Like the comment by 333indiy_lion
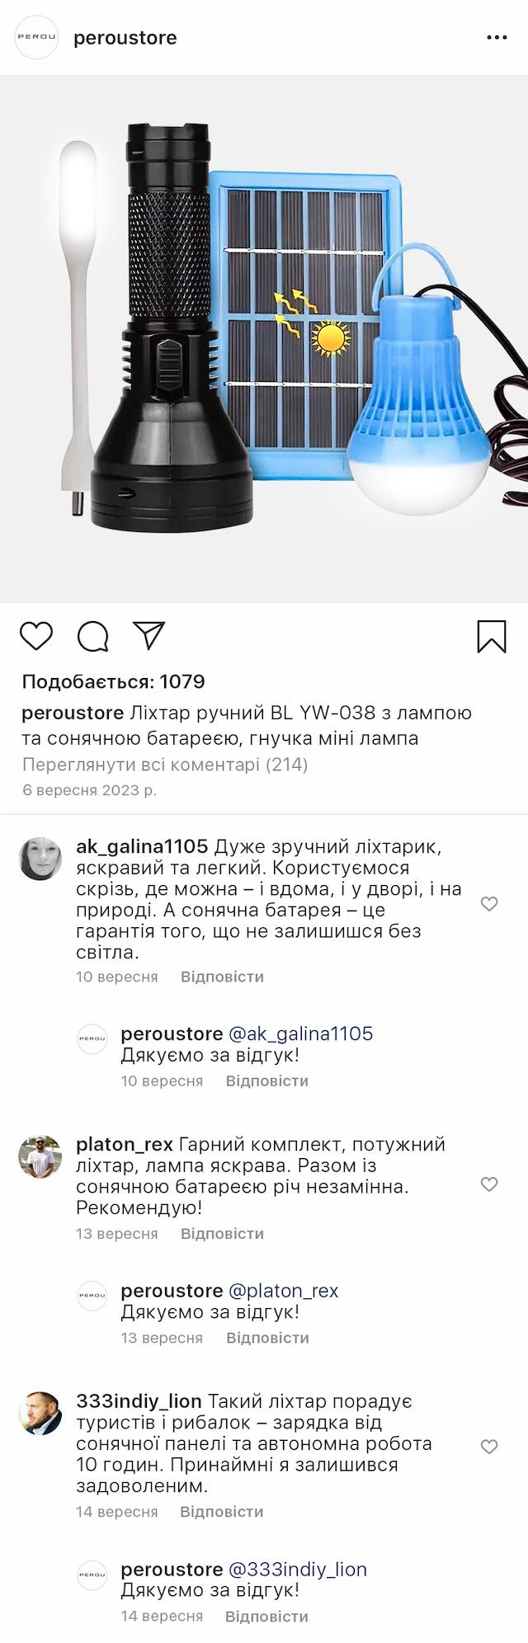528x1643 pixels. (x=489, y=1447)
